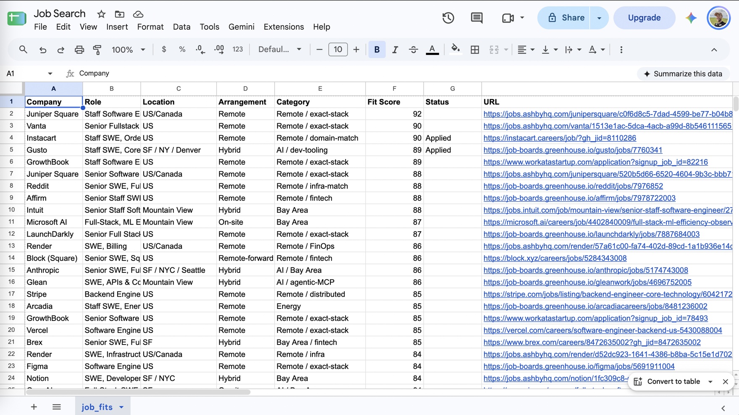Format as percent

click(182, 50)
